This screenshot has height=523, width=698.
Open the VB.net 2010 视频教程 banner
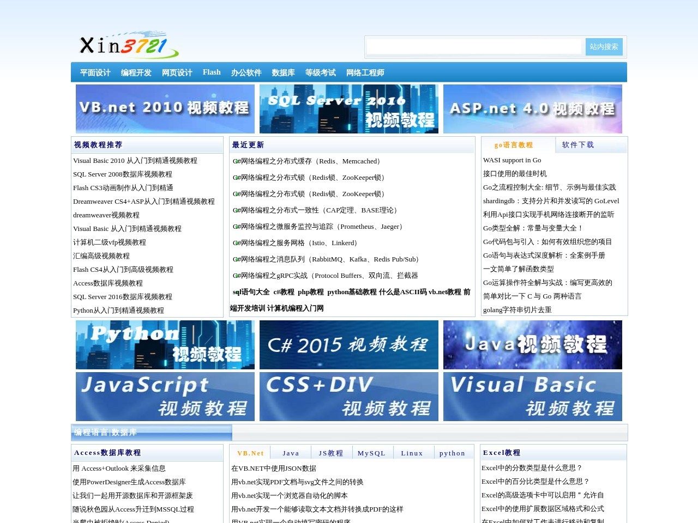click(164, 108)
